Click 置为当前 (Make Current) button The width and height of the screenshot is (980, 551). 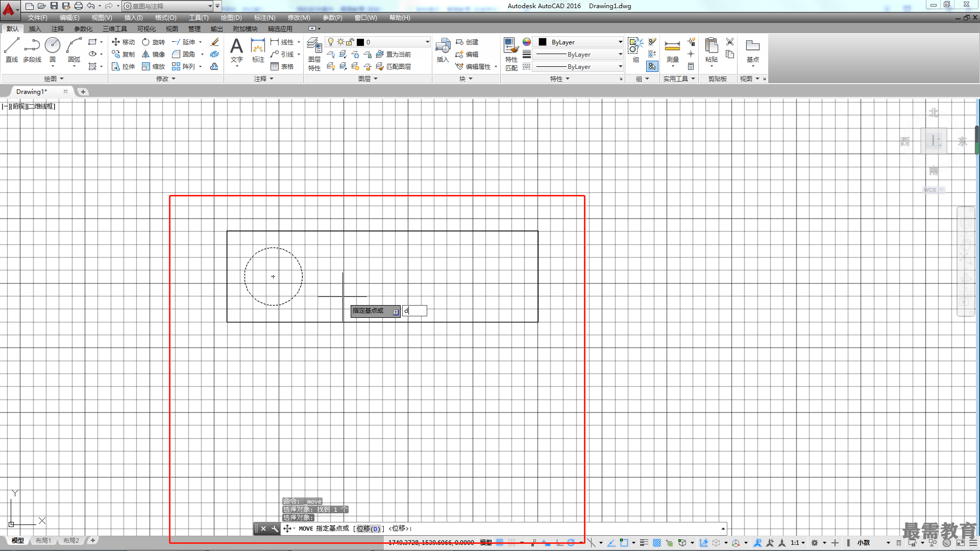point(394,54)
